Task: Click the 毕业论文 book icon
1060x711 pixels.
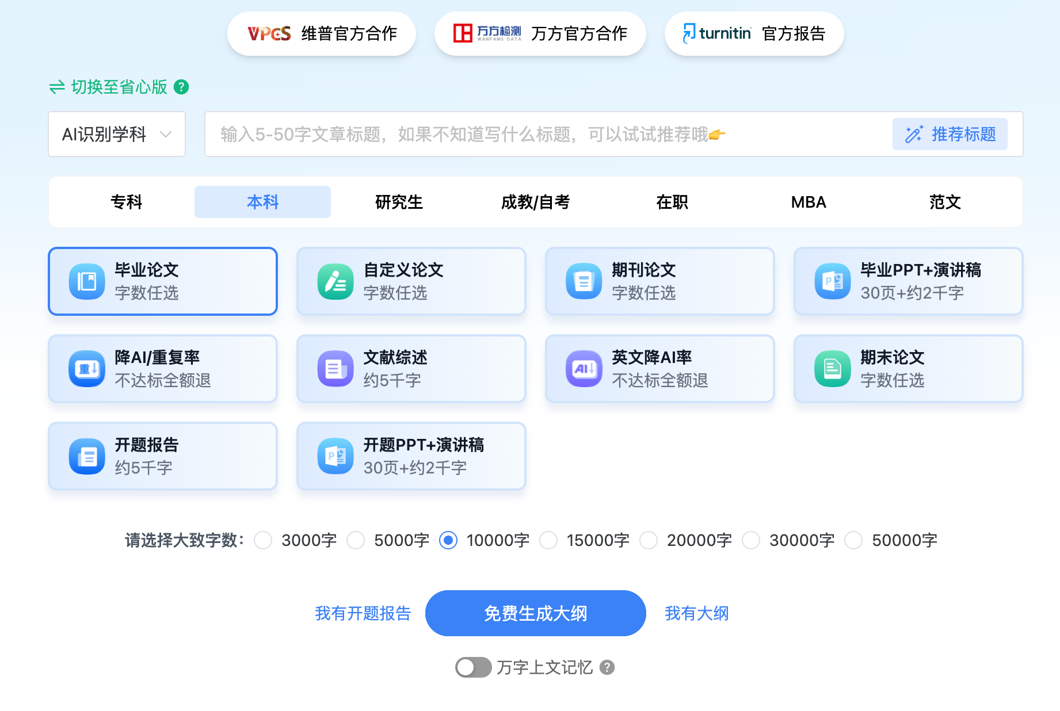Action: click(x=87, y=281)
